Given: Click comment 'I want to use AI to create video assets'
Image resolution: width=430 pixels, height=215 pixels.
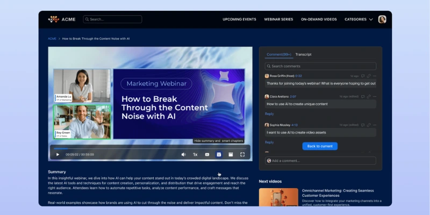Looking at the screenshot, I should point(320,132).
